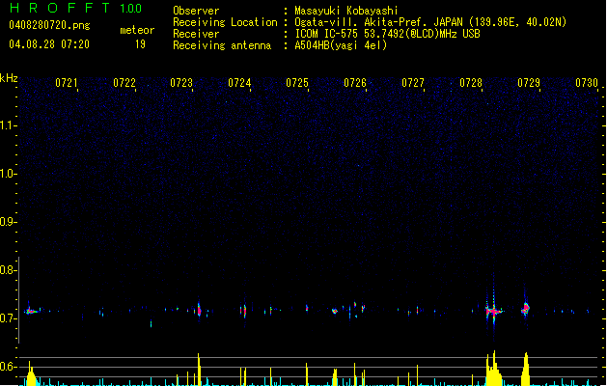Click the yellow power peak near 0729
Viewport: 607px width, 386px height.
point(526,369)
